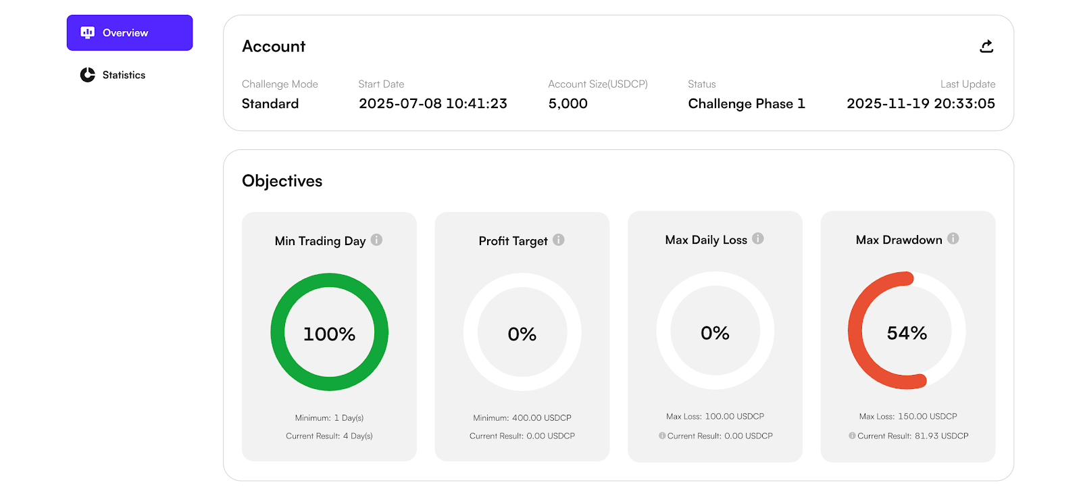Click the Profit Target 0% progress ring
This screenshot has width=1081, height=491.
click(522, 332)
